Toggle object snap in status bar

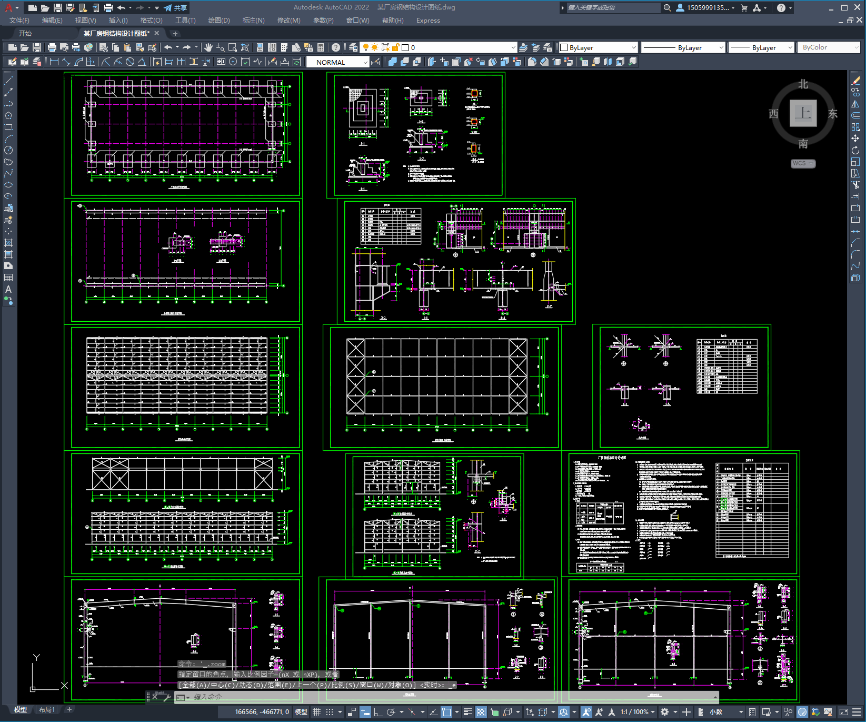pos(446,712)
